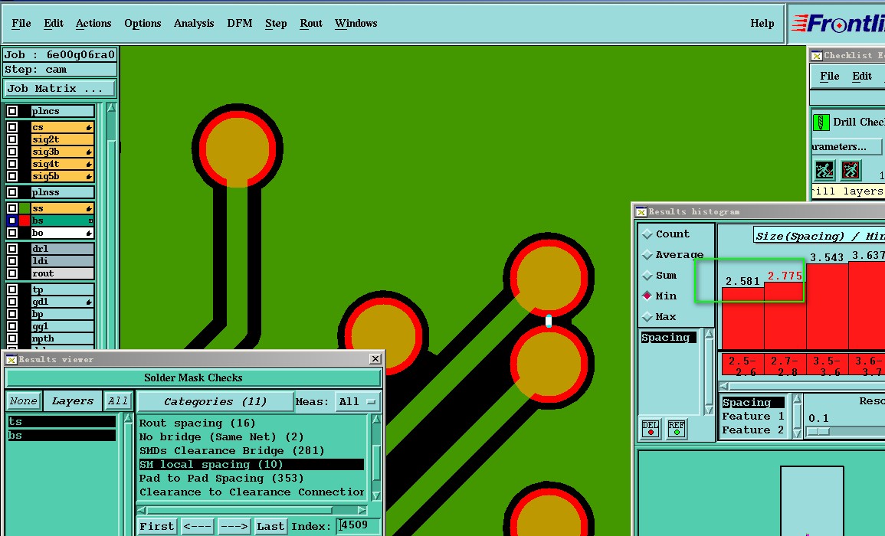Open the Meas All dropdown

[x=357, y=402]
